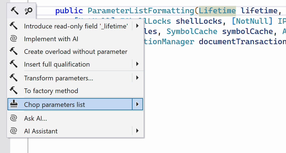The height and width of the screenshot is (153, 286).
Task: Click hammer icon beside Create overload without parameter
Action: coord(14,52)
